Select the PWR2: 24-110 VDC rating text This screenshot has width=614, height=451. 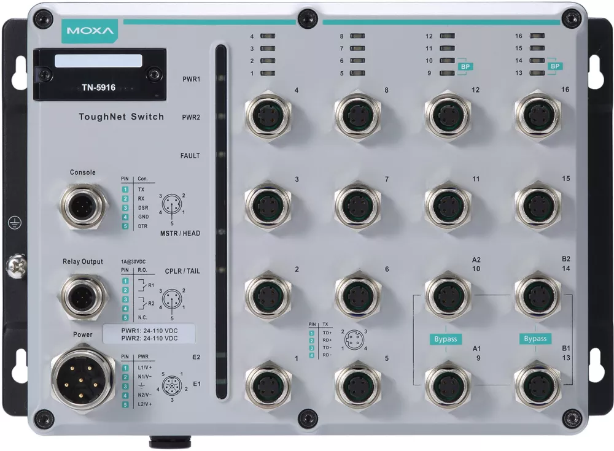[149, 338]
